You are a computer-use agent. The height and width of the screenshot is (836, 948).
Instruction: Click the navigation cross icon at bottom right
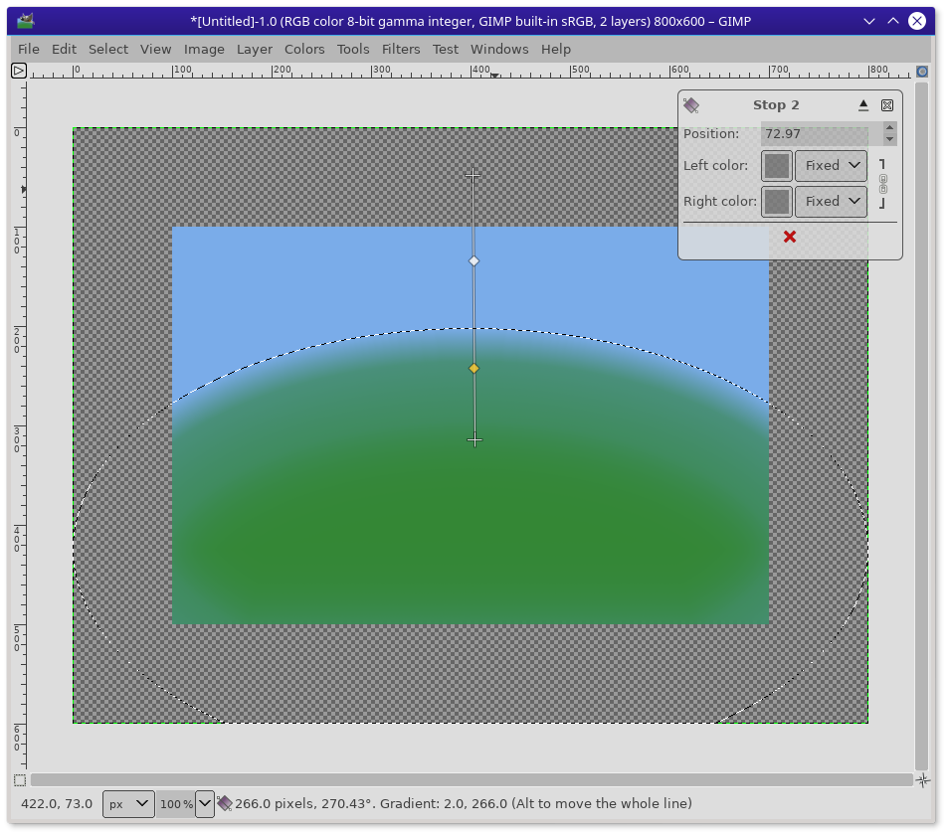tap(922, 780)
